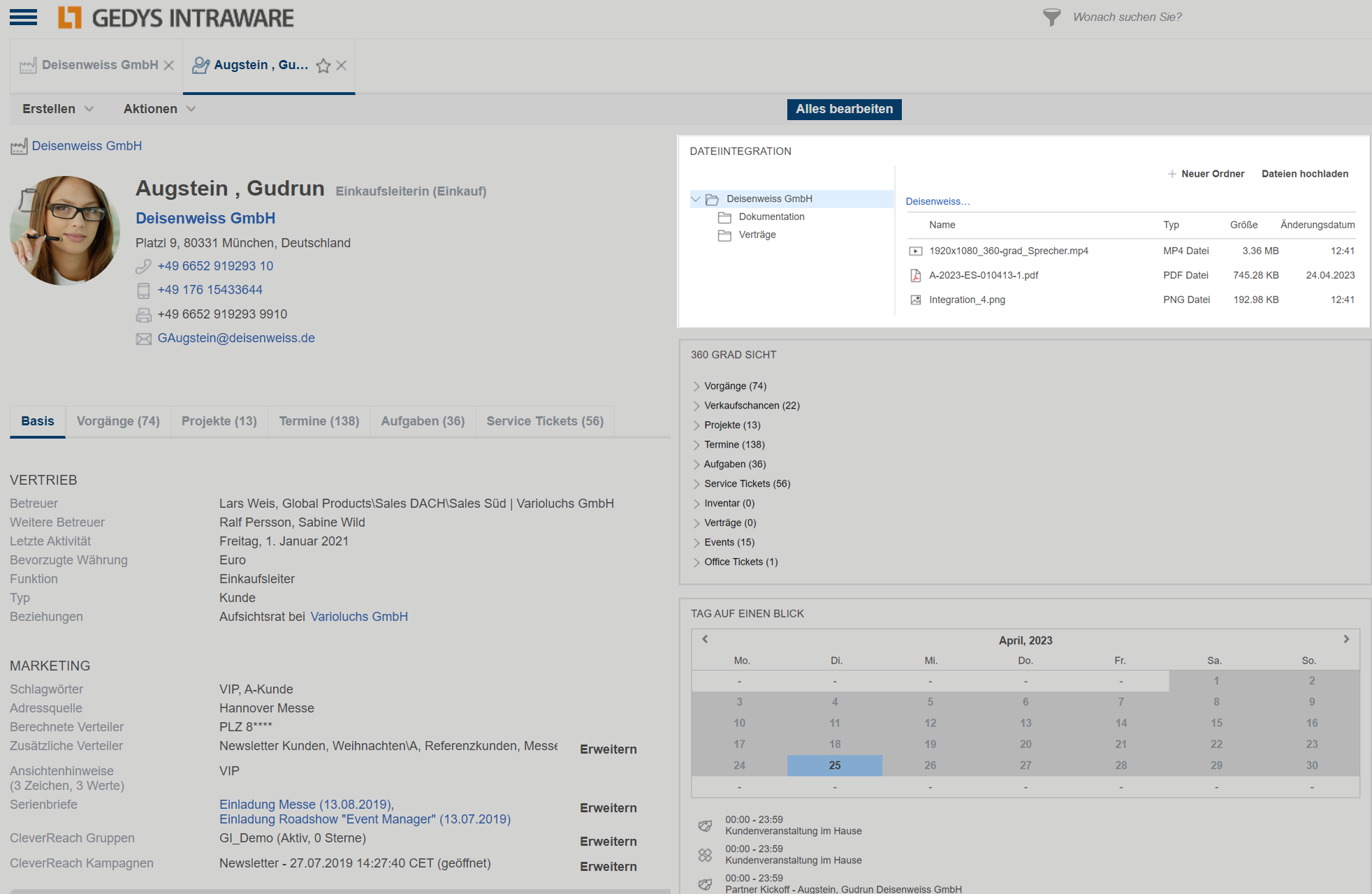Image resolution: width=1372 pixels, height=894 pixels.
Task: Switch to Termine (138) tab
Action: pos(319,422)
